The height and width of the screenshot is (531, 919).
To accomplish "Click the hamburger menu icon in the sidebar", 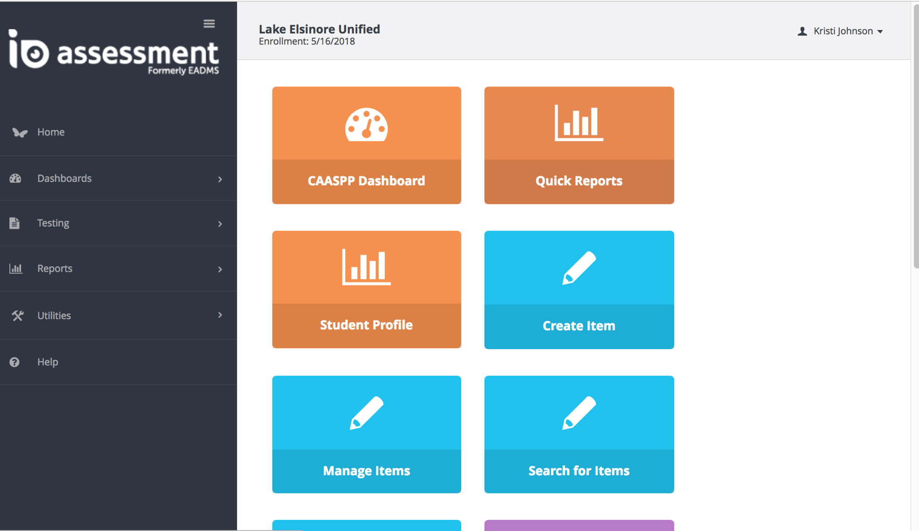I will pyautogui.click(x=209, y=24).
